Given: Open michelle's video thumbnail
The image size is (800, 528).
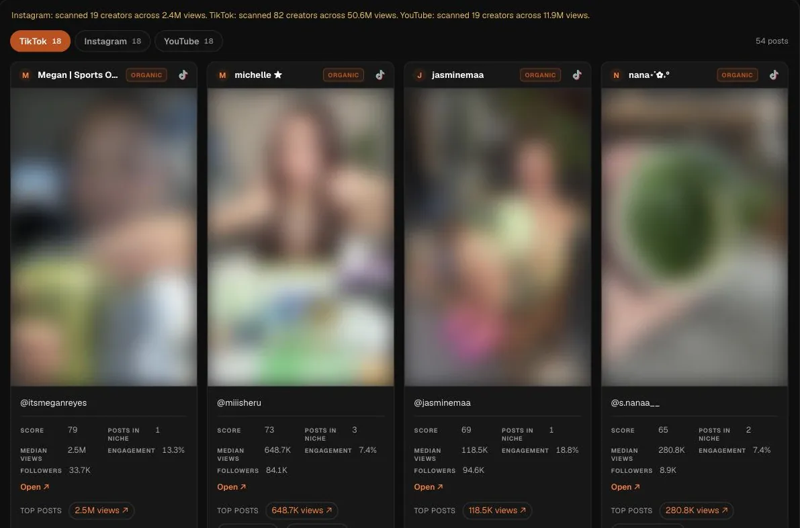Looking at the screenshot, I should (x=300, y=236).
